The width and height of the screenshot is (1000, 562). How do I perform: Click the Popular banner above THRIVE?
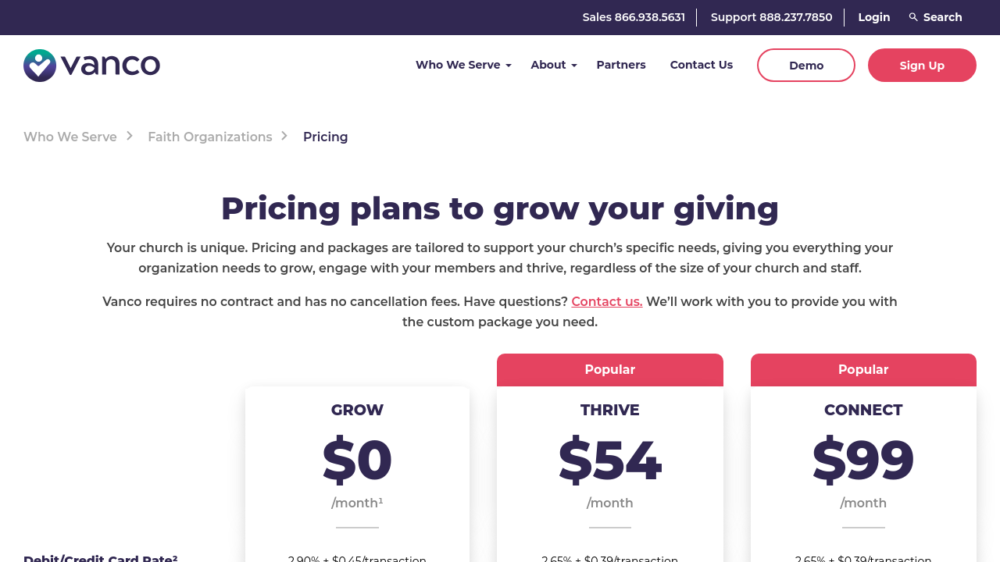coord(610,370)
